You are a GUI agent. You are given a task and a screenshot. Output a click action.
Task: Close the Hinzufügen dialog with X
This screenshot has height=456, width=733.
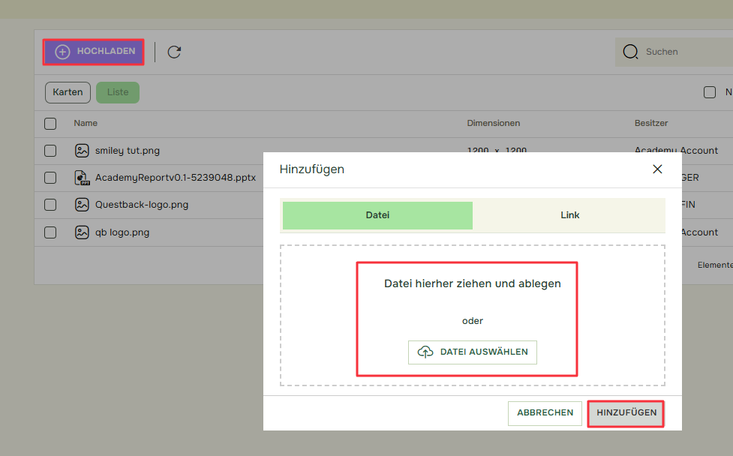(657, 169)
